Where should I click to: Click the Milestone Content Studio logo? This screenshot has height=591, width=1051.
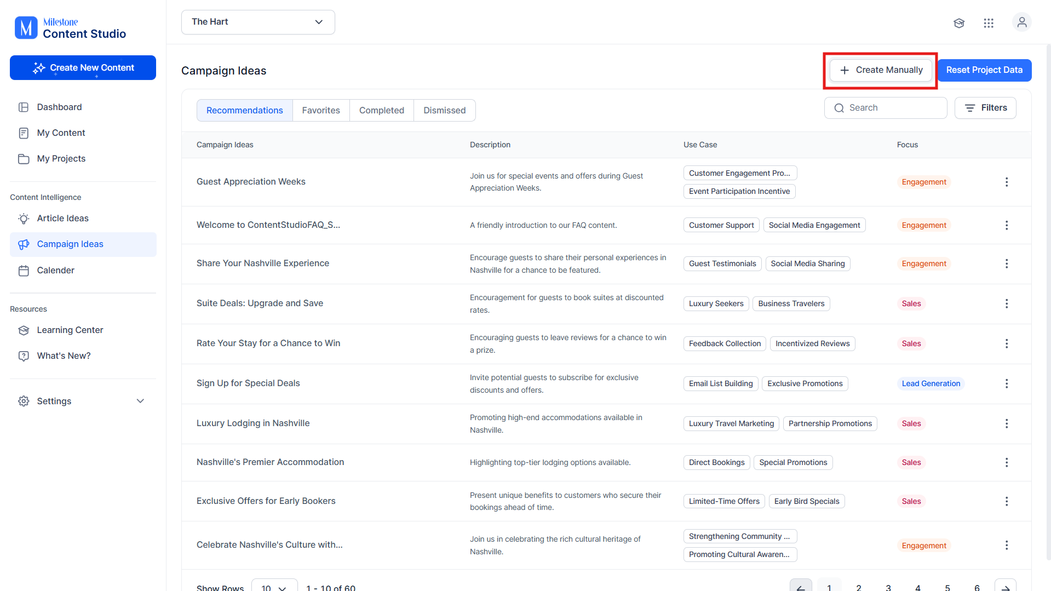pos(70,28)
